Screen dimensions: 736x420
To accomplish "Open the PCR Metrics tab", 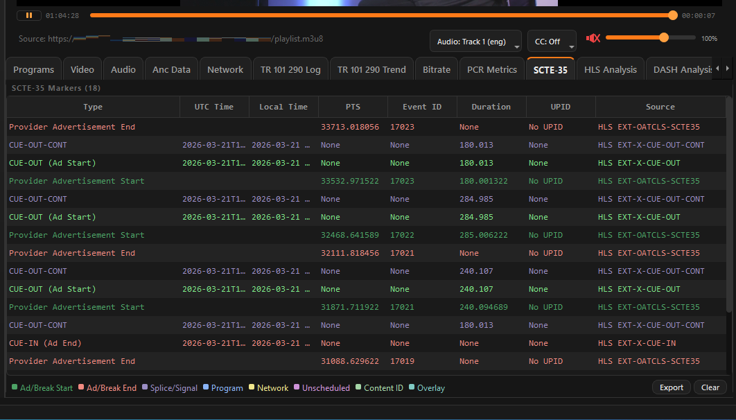I will tap(491, 69).
